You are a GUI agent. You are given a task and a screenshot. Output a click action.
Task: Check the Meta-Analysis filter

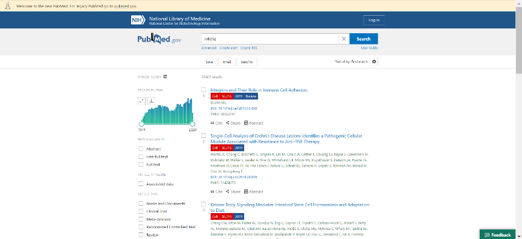[141, 219]
